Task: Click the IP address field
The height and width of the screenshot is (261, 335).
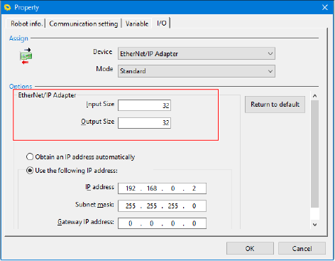Action: click(x=162, y=188)
